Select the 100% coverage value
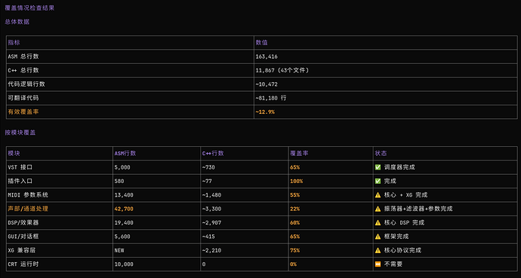 (x=297, y=182)
